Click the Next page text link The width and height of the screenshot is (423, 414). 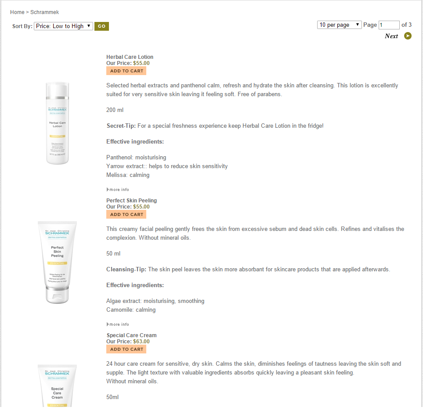(391, 36)
